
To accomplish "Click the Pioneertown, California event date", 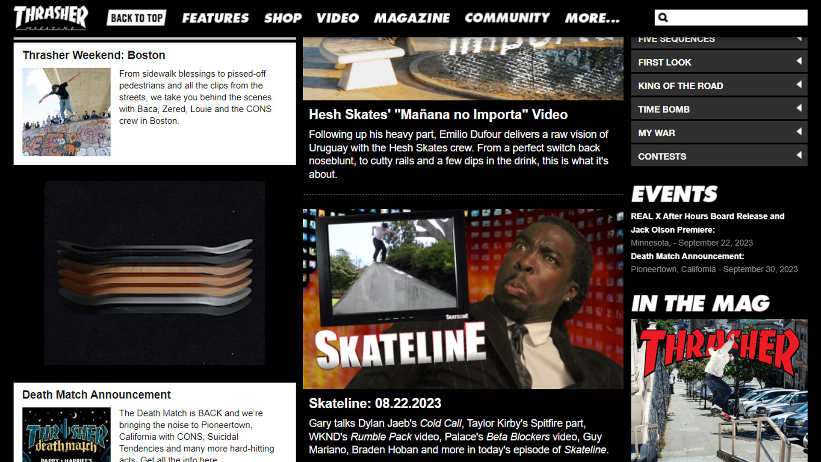I will coord(714,269).
